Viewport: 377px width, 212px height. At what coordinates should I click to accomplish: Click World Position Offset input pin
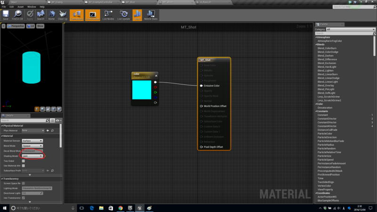(201, 106)
